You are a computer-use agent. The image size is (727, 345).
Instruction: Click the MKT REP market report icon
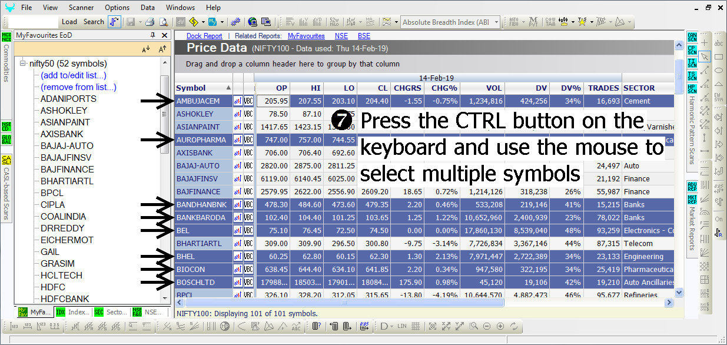[692, 200]
